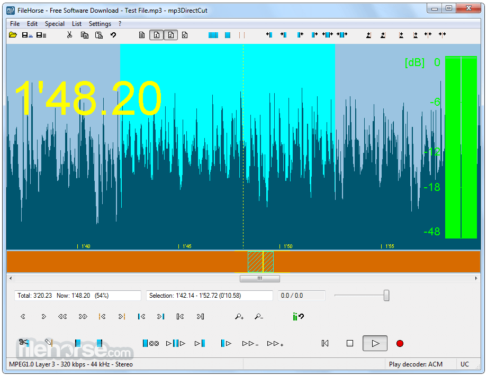The image size is (487, 376).
Task: Open the Edit menu
Action: tap(32, 24)
